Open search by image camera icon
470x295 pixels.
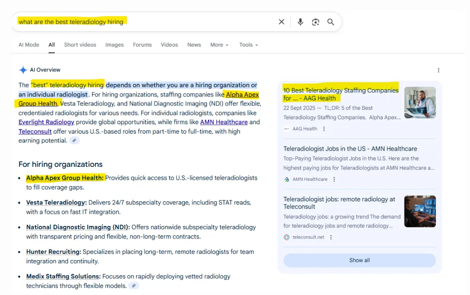315,22
